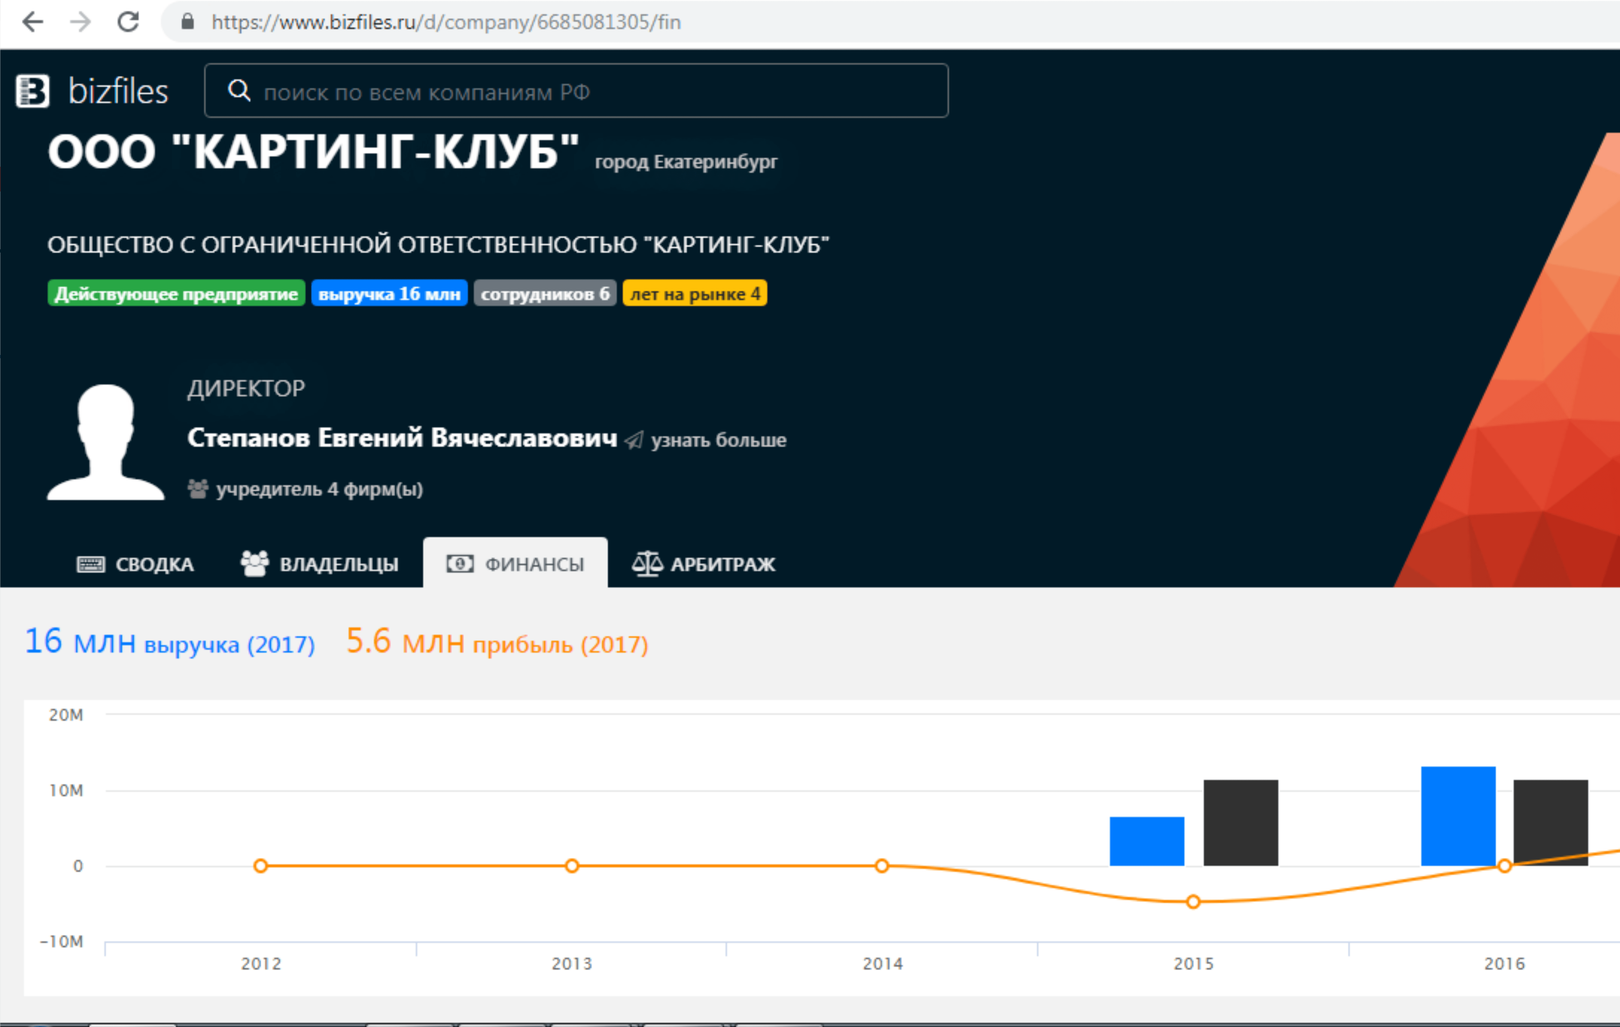Click the people icon on ВЛАДЕЛЬЦЫ tab
Image resolution: width=1620 pixels, height=1027 pixels.
[x=255, y=563]
